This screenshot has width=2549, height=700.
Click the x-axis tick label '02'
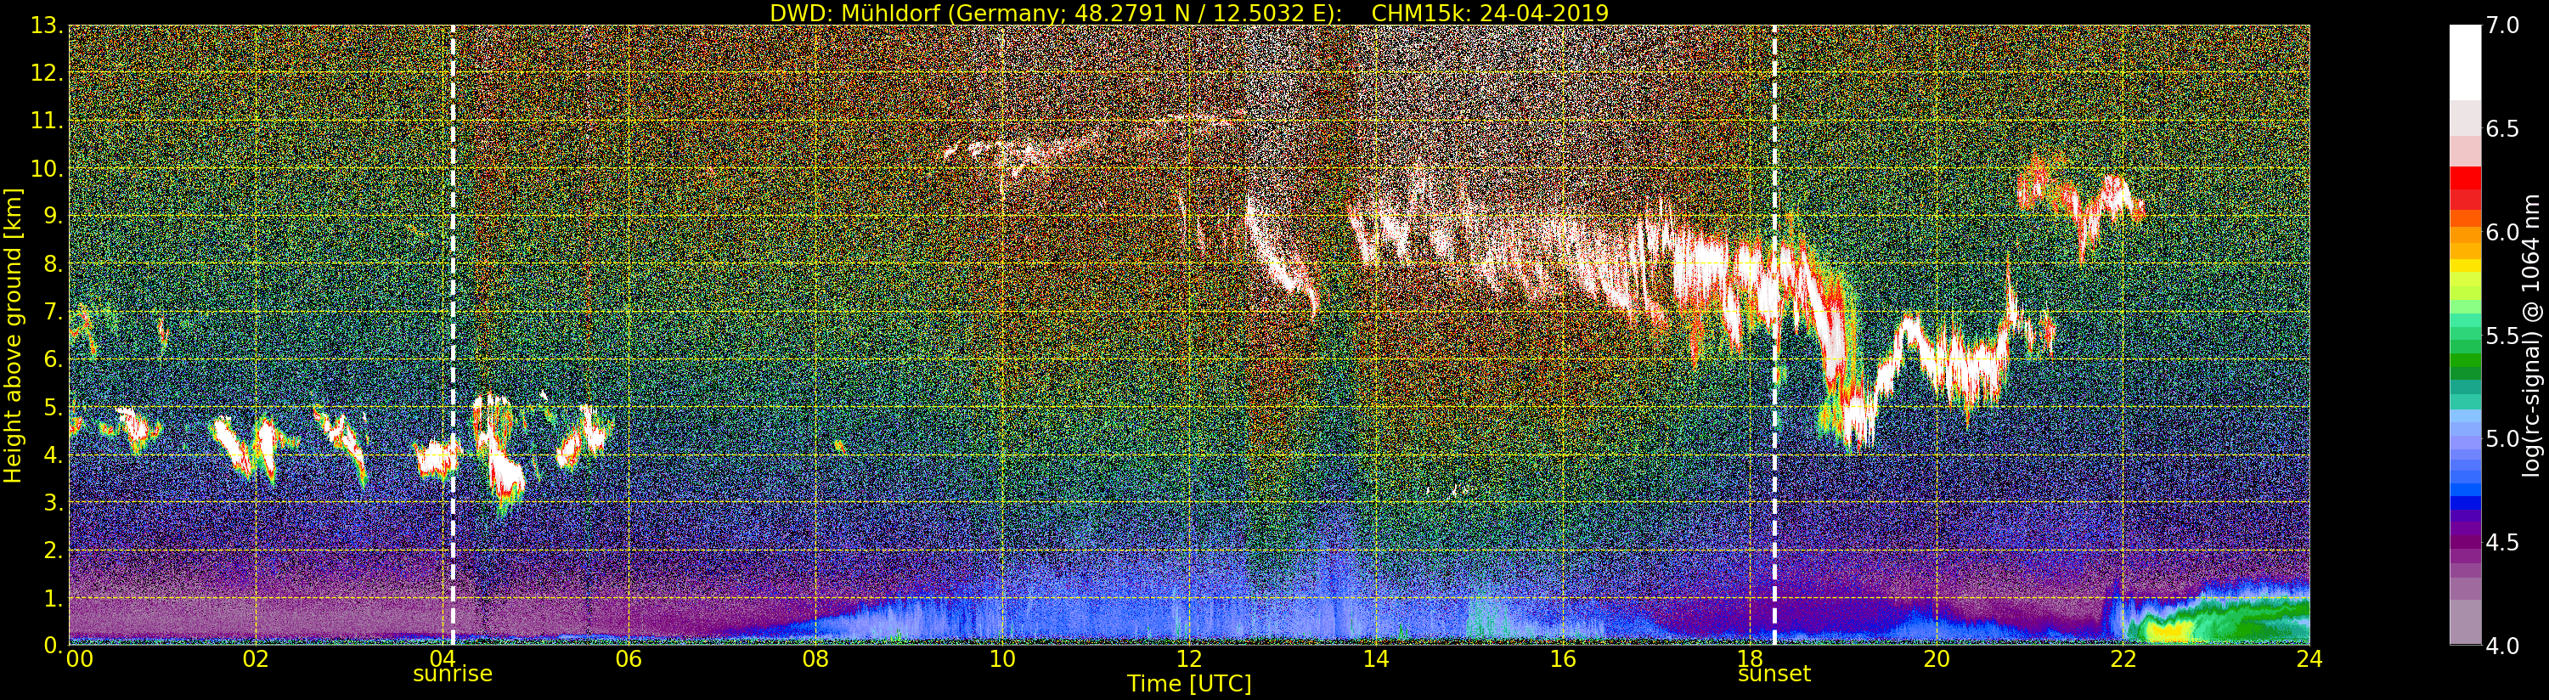pos(256,659)
